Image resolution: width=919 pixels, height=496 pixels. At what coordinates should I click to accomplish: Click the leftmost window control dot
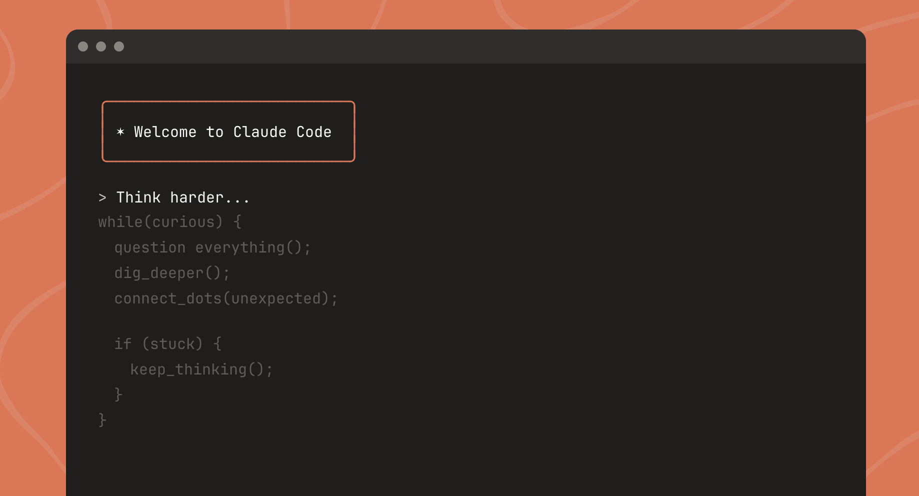[x=83, y=46]
